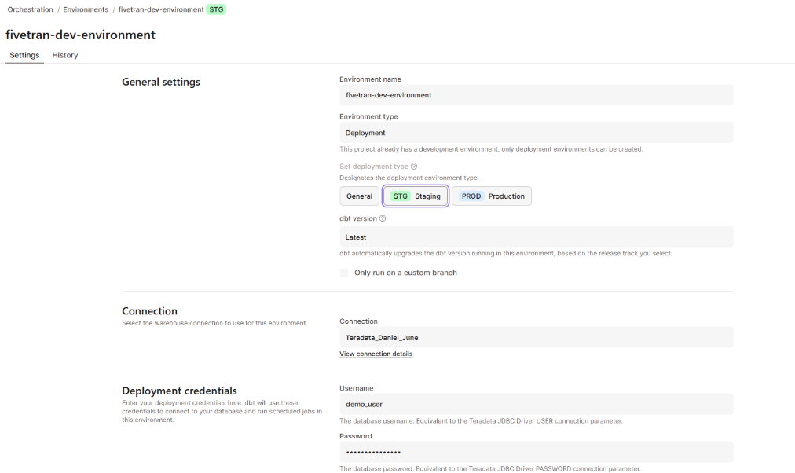Select the Settings tab
The image size is (795, 473).
coord(24,55)
